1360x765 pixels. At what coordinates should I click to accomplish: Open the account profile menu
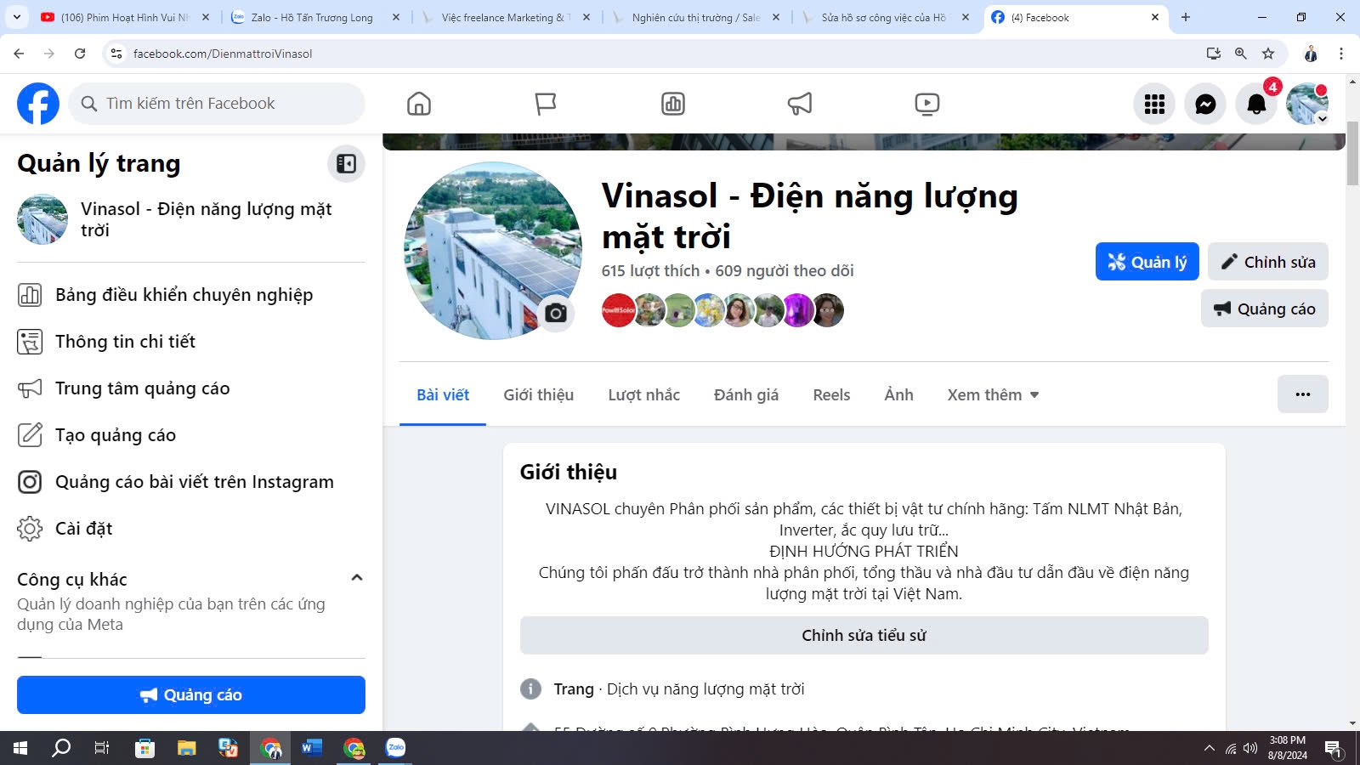tap(1307, 104)
